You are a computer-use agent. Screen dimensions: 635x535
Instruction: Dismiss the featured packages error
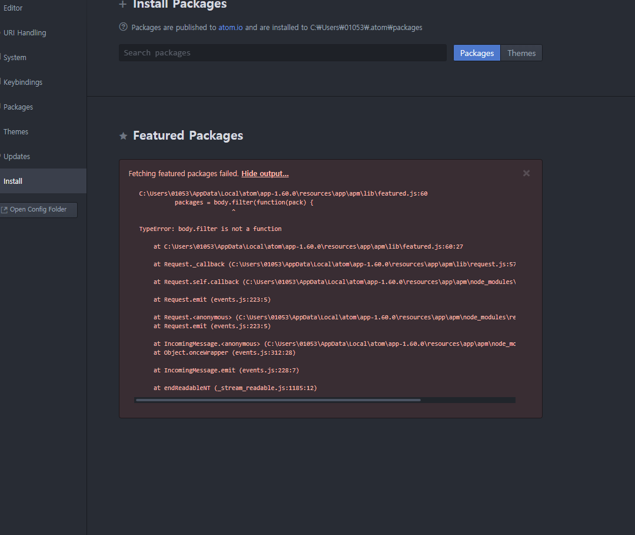point(526,173)
